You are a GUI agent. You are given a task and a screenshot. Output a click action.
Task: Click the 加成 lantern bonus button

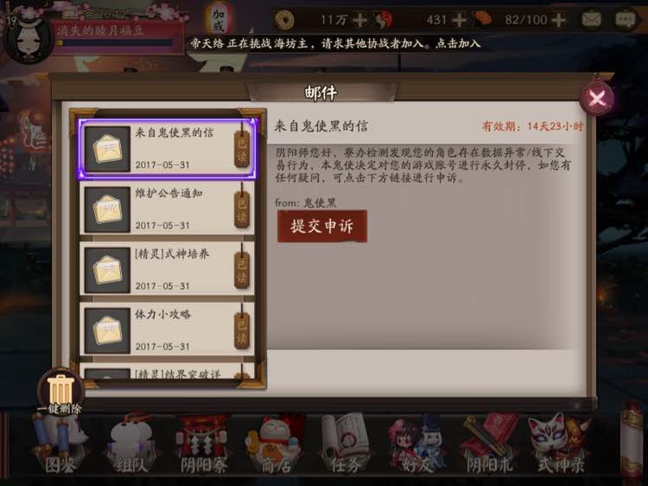pos(219,19)
